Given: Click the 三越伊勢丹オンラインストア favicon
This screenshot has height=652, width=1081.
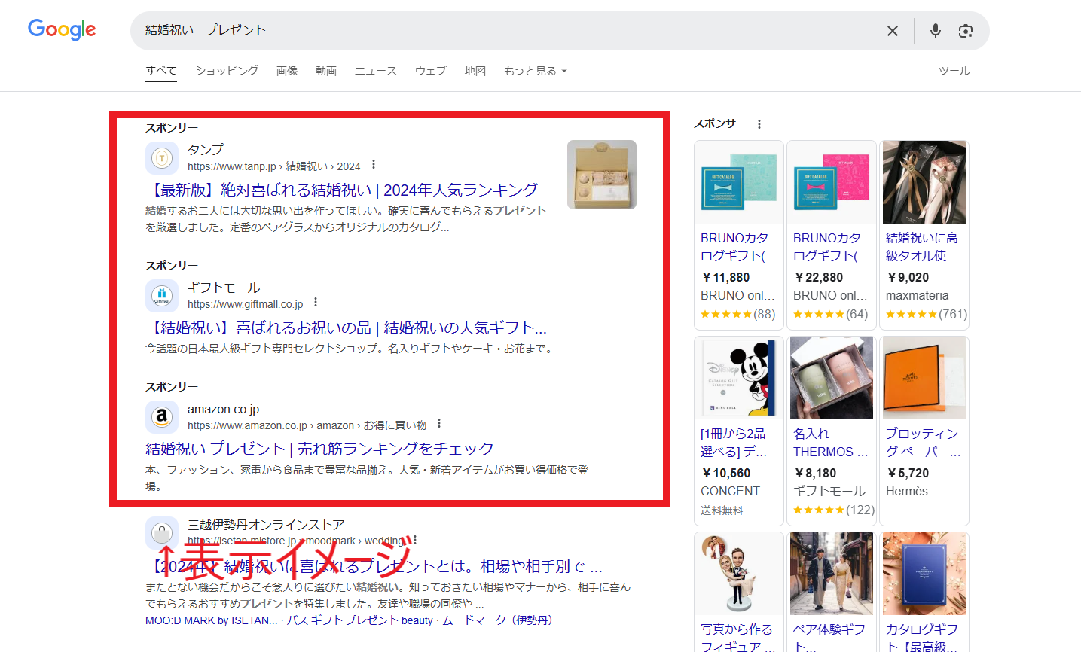Looking at the screenshot, I should pyautogui.click(x=162, y=533).
